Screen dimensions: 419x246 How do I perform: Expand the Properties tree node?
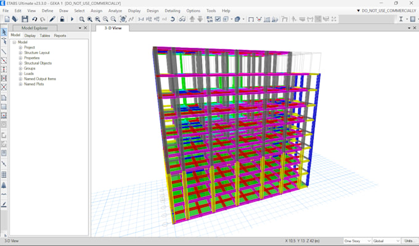click(x=20, y=58)
